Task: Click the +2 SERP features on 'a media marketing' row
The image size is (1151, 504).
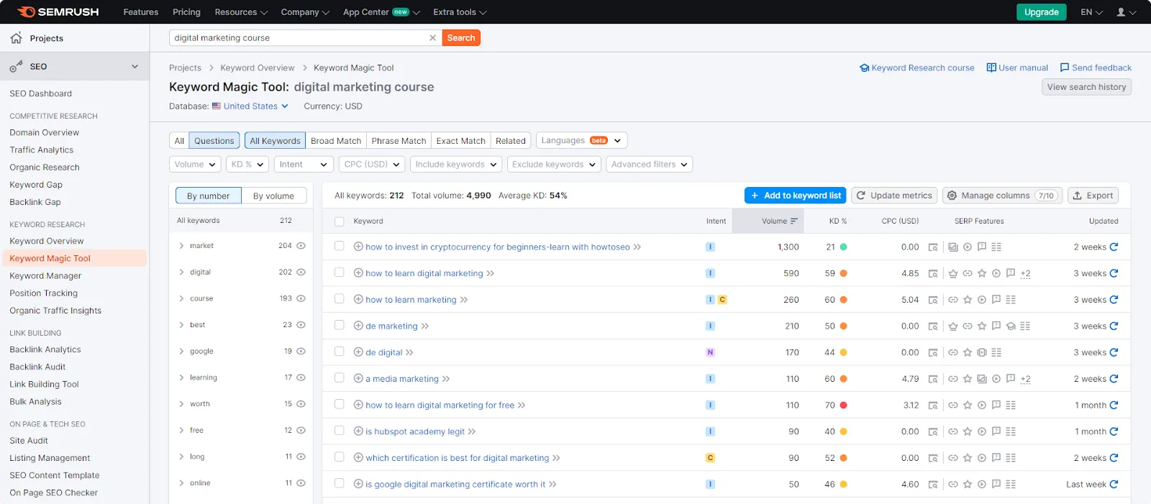Action: pyautogui.click(x=1025, y=379)
